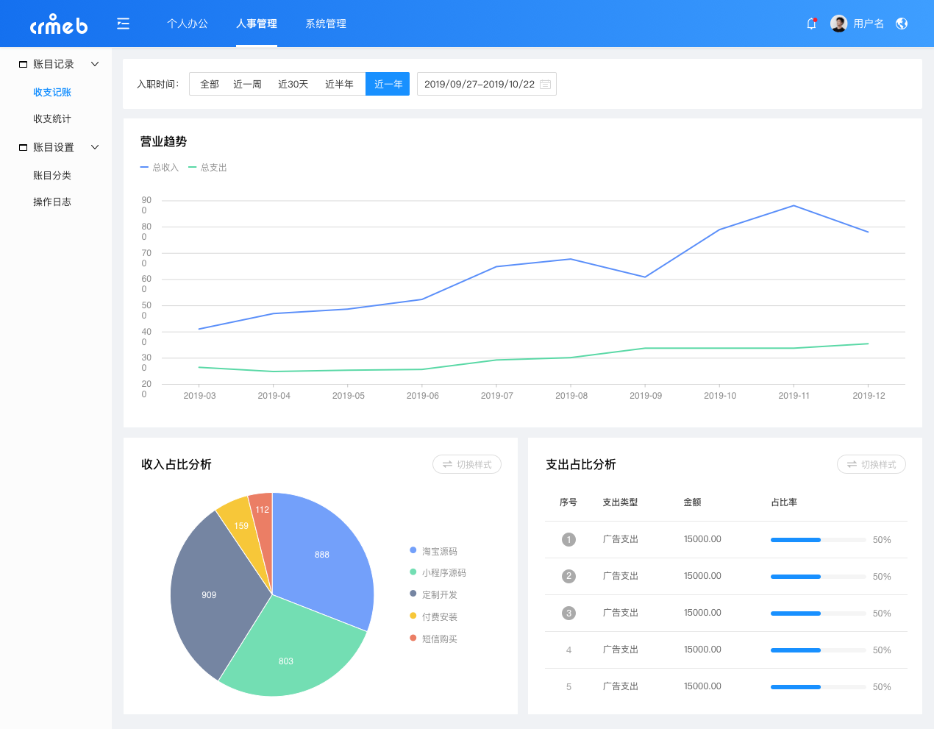Image resolution: width=934 pixels, height=729 pixels.
Task: Toggle 短信购买 legend entry
Action: (x=434, y=639)
